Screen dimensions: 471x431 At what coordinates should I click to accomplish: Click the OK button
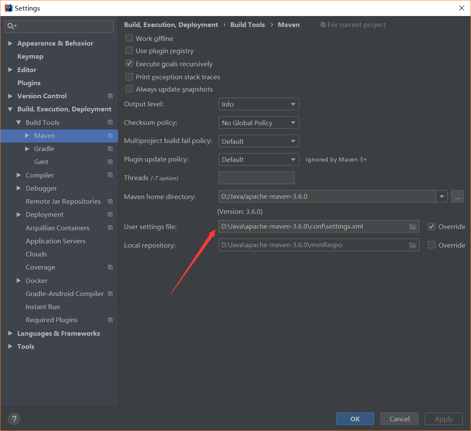[x=355, y=419]
